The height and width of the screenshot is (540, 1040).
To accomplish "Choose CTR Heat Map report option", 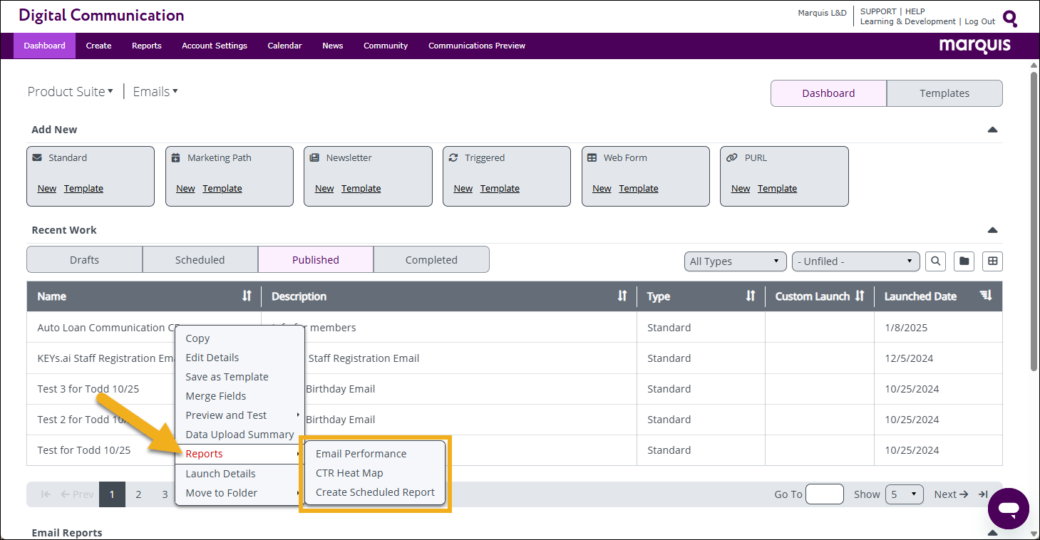I will [349, 473].
